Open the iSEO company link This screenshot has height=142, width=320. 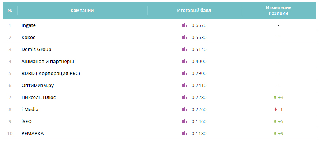(27, 122)
